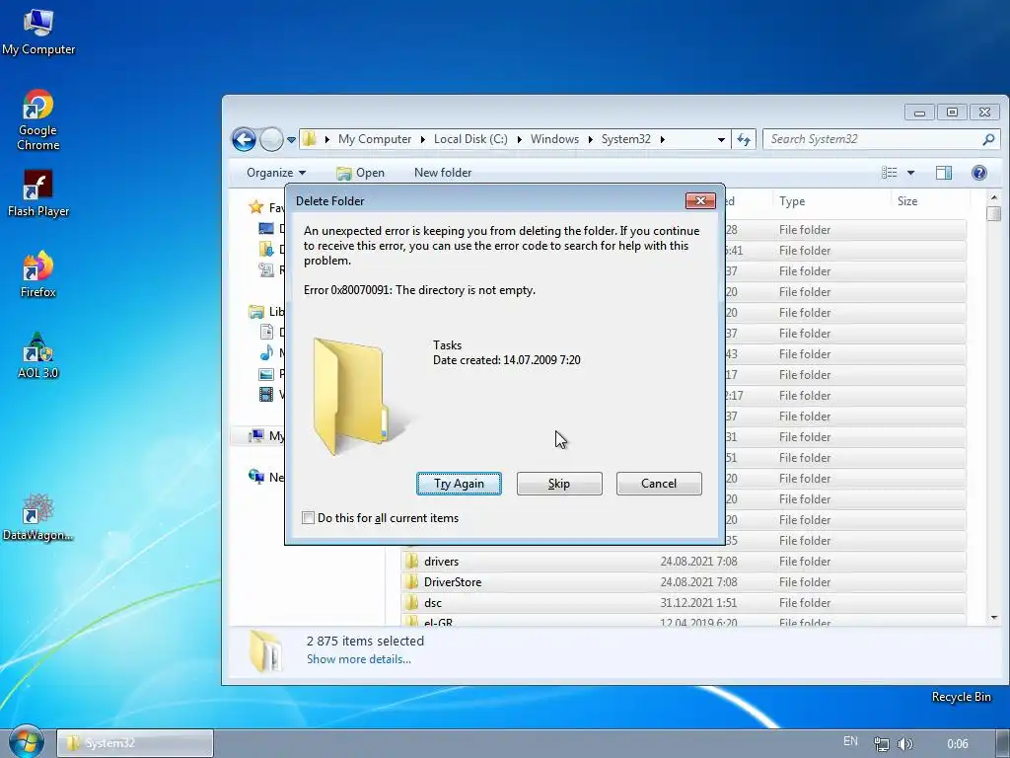Open the Organize menu
The height and width of the screenshot is (758, 1010).
pyautogui.click(x=276, y=173)
